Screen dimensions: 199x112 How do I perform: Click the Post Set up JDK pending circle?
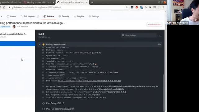tap(44, 103)
